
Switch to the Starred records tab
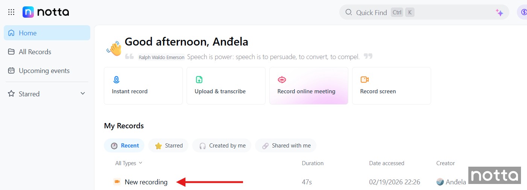point(169,145)
